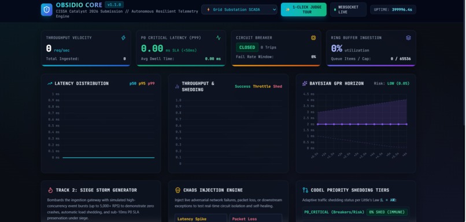Screen dimensions: 466x222
Task: Click the OBSIDIO CORE title text
Action: 79,5
